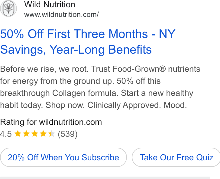Open the Wild Nutrition advertiser name
Viewport: 220px width, 179px height.
click(x=50, y=4)
